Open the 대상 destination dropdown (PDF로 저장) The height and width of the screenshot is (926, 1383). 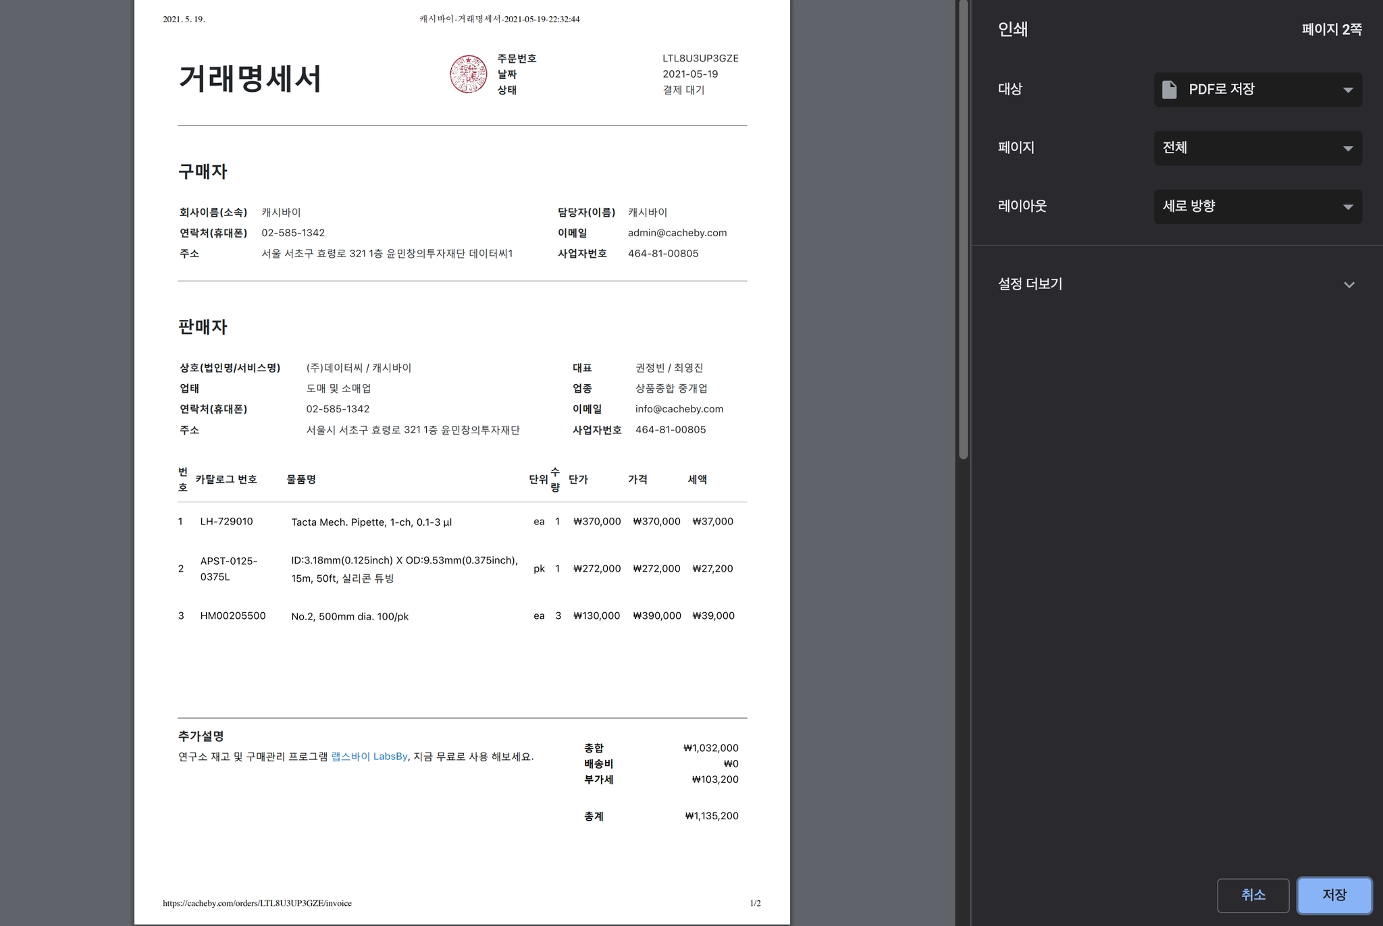(x=1257, y=90)
